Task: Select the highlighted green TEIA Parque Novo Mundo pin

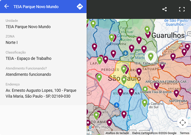Action: [x=151, y=57]
